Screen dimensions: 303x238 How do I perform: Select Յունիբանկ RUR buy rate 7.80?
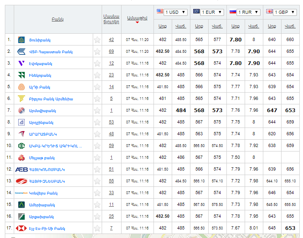pyautogui.click(x=236, y=40)
